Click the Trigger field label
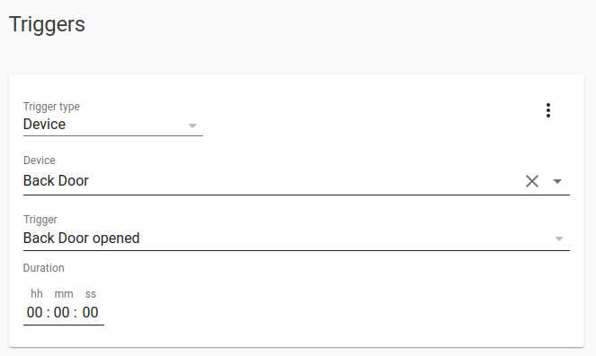The height and width of the screenshot is (356, 596). (40, 220)
